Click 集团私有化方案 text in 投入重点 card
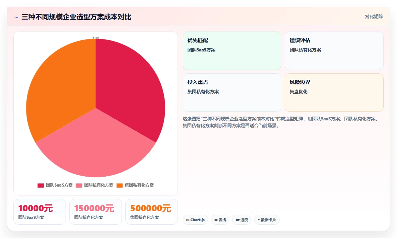Viewport: 397px width, 238px height. pyautogui.click(x=203, y=92)
